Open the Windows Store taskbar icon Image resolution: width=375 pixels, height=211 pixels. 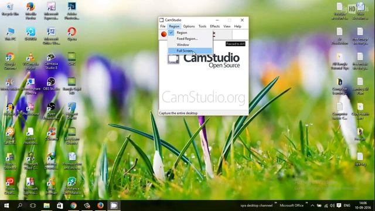pos(60,206)
